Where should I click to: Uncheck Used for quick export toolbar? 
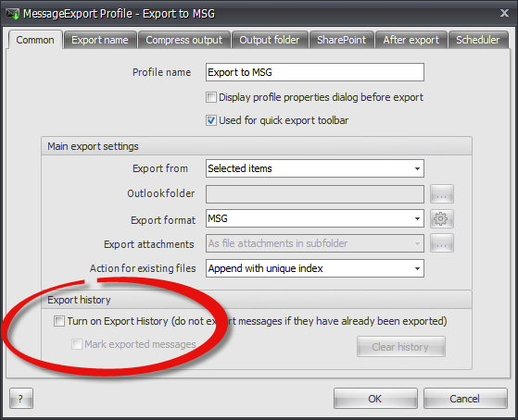tap(210, 120)
